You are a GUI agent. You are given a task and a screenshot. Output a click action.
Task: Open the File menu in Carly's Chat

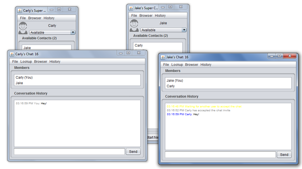15,61
